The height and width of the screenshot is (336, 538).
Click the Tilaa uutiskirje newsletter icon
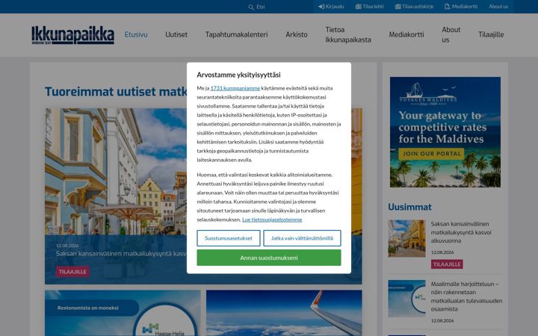coord(398,7)
